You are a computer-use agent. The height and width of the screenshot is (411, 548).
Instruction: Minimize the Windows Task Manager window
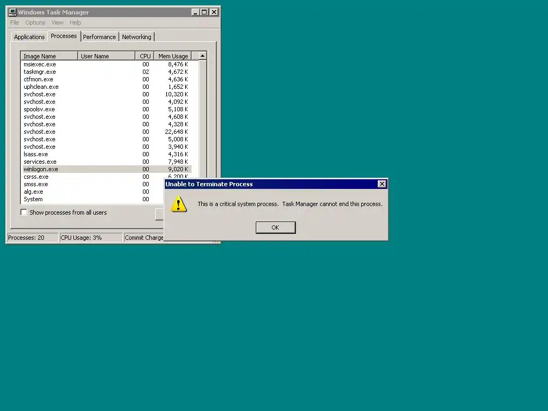tap(195, 12)
